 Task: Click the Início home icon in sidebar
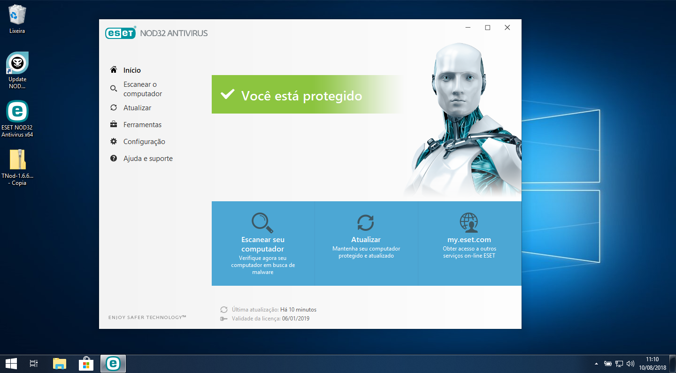click(113, 70)
